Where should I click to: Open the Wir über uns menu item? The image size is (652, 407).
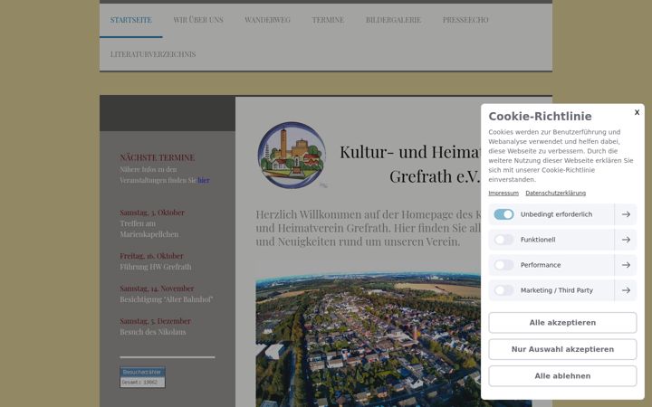[198, 20]
